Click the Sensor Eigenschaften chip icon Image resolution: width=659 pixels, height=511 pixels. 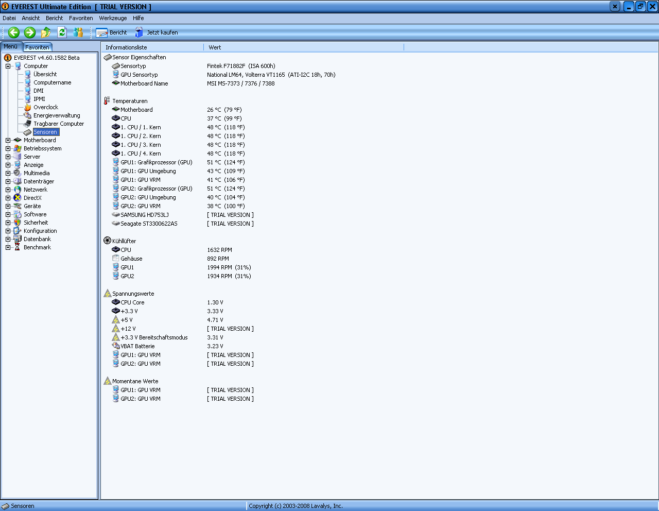pyautogui.click(x=108, y=57)
